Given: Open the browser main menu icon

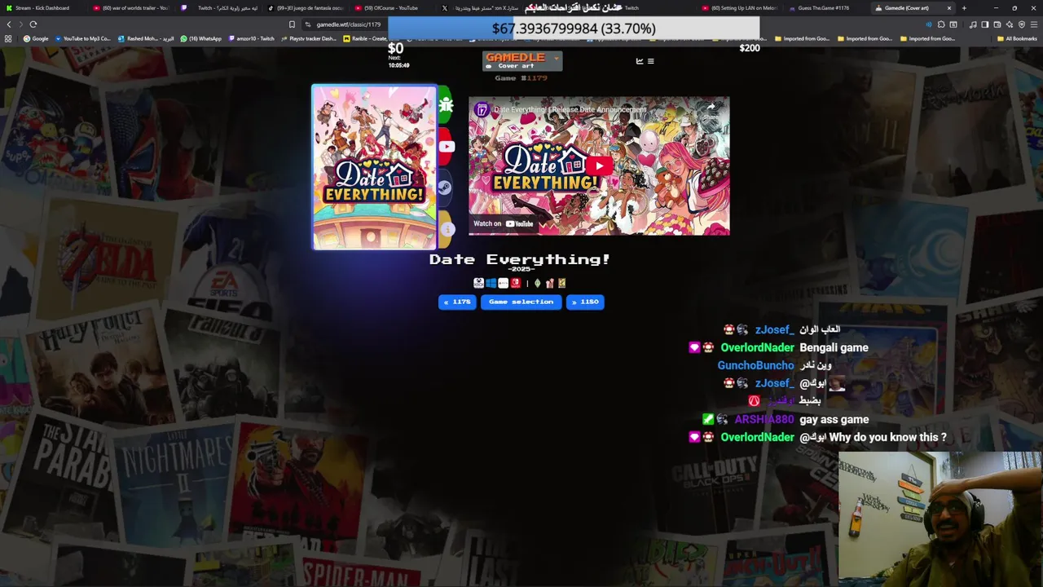Looking at the screenshot, I should [1032, 24].
